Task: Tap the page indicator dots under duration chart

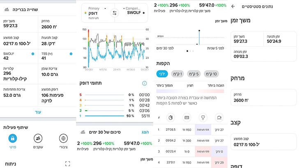Action: tap(190, 51)
